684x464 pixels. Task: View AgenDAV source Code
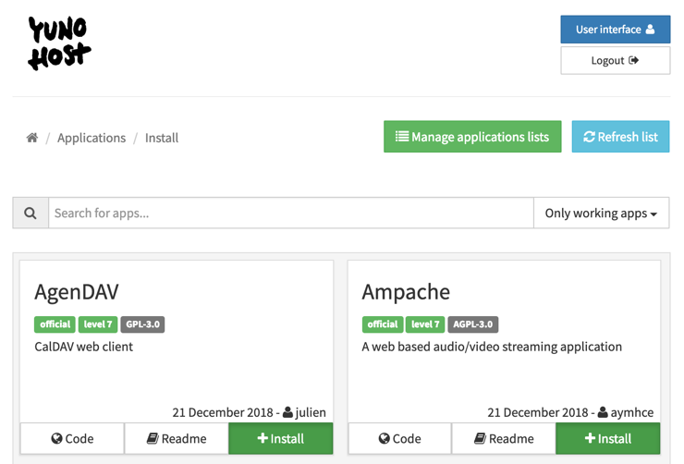coord(72,438)
